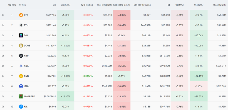Click the BNB coin icon
228x110 pixels.
click(21, 76)
